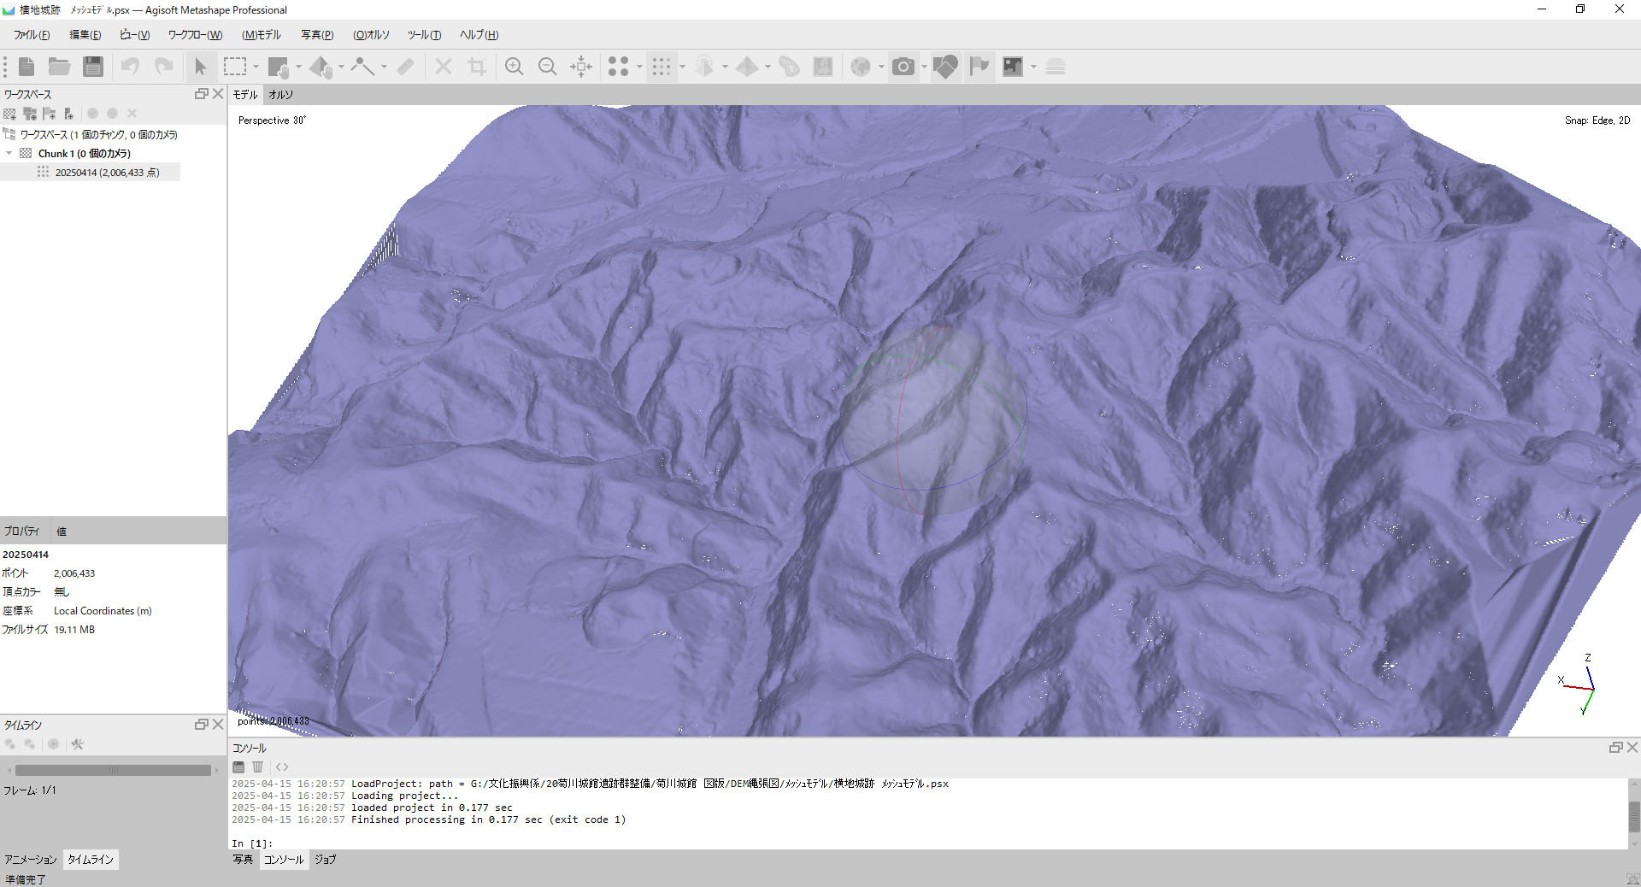This screenshot has height=887, width=1641.
Task: Clear the console with trash icon
Action: tap(258, 767)
